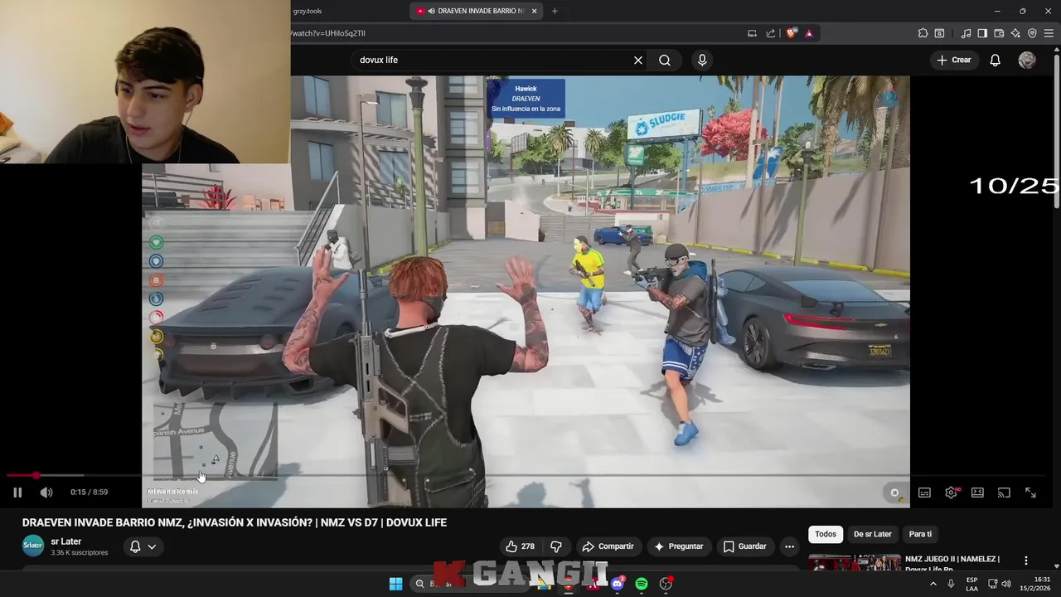
Task: Open the browser hamburger main menu
Action: tap(1049, 33)
